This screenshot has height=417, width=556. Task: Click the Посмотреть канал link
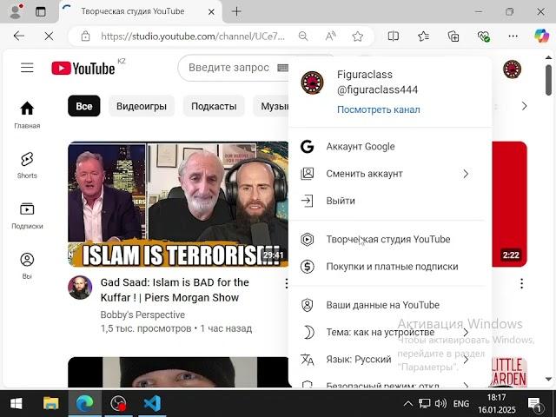pyautogui.click(x=378, y=109)
